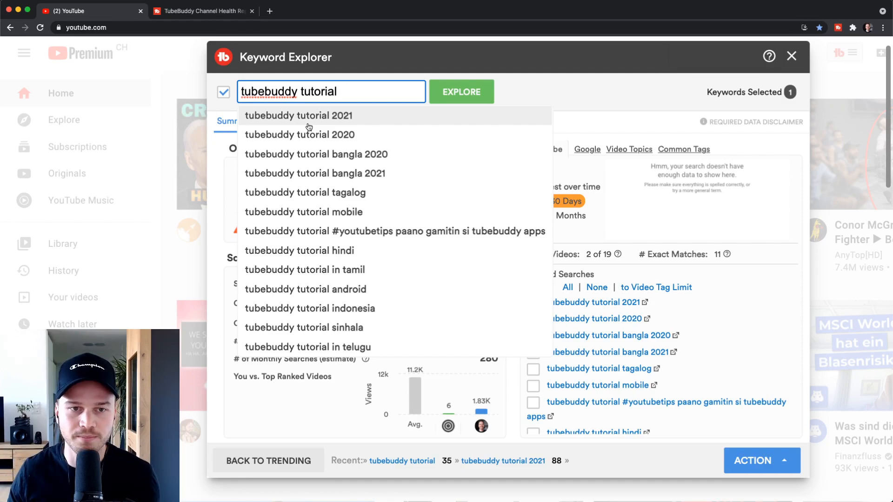893x502 pixels.
Task: Click the refresh page icon
Action: pos(40,27)
